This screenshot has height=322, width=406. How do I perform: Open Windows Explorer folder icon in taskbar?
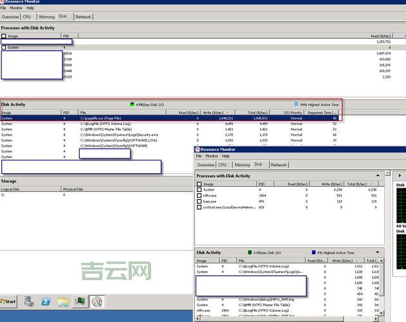tap(63, 301)
